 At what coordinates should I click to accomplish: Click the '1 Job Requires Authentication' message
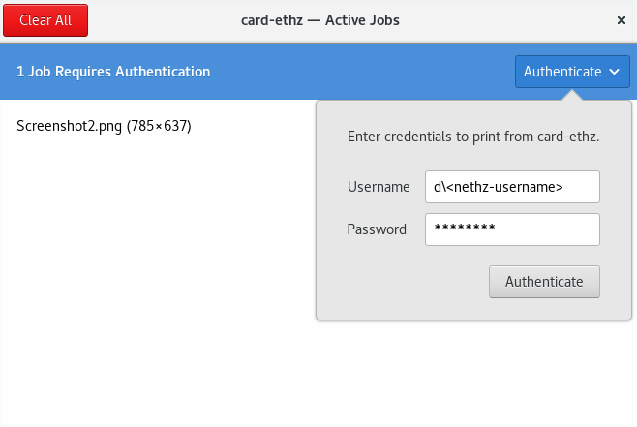[113, 72]
